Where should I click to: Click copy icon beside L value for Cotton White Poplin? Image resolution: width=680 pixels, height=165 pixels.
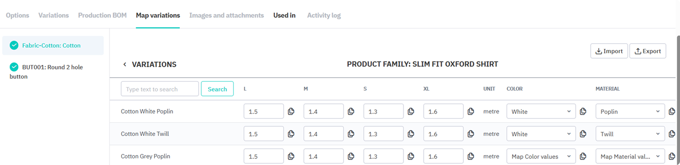(291, 112)
